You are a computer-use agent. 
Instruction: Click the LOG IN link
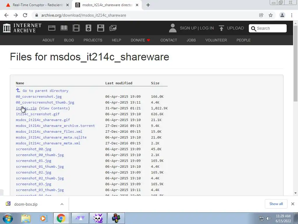click(x=207, y=28)
